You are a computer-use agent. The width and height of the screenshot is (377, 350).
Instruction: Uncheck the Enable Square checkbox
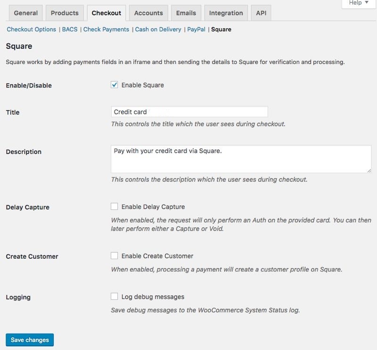(x=114, y=85)
